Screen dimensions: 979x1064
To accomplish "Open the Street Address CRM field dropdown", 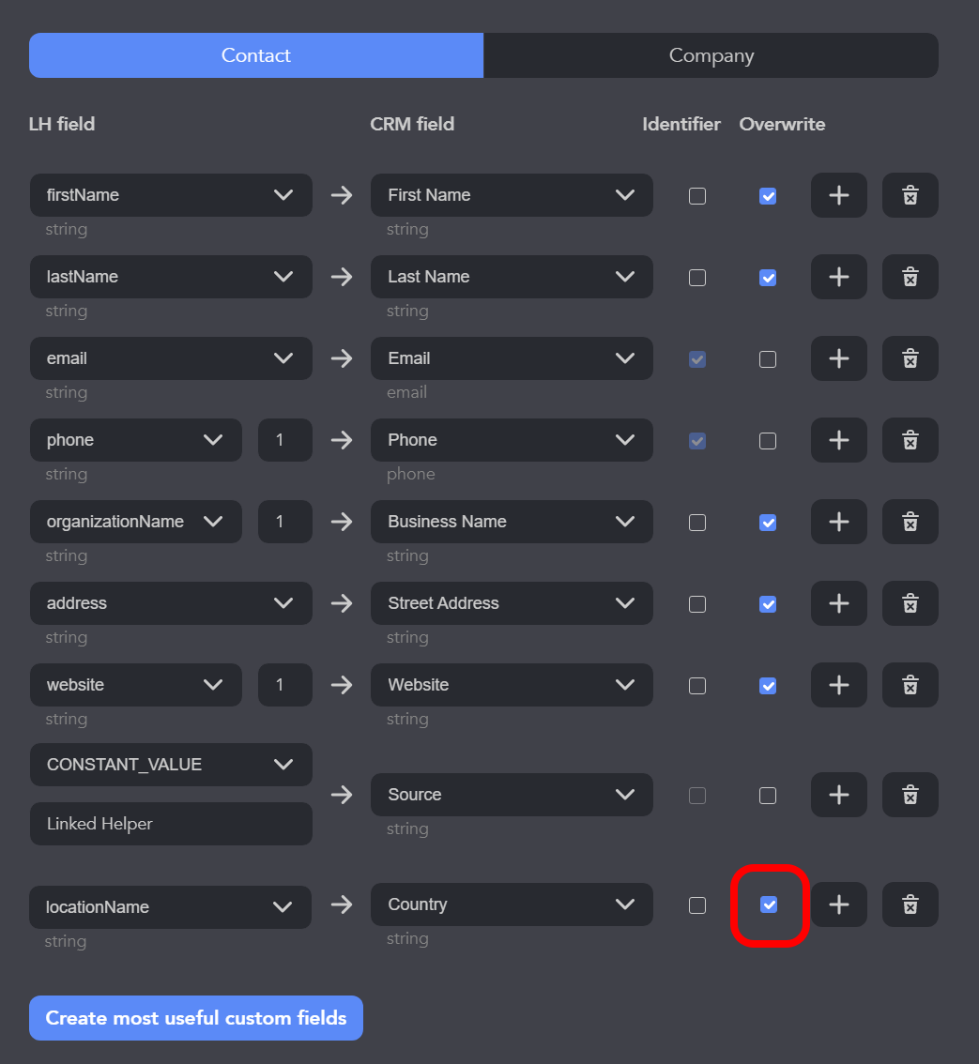I will click(x=512, y=603).
